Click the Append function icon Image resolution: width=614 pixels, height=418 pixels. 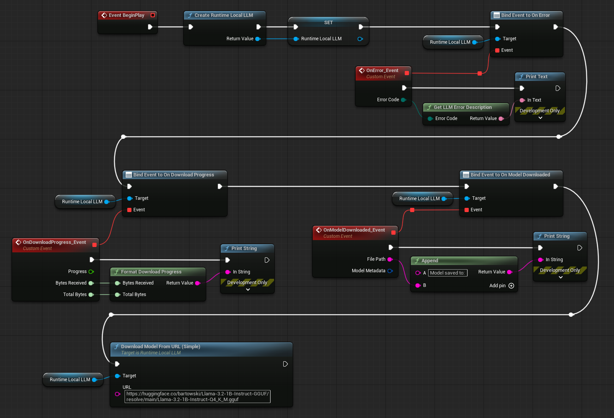click(x=417, y=260)
